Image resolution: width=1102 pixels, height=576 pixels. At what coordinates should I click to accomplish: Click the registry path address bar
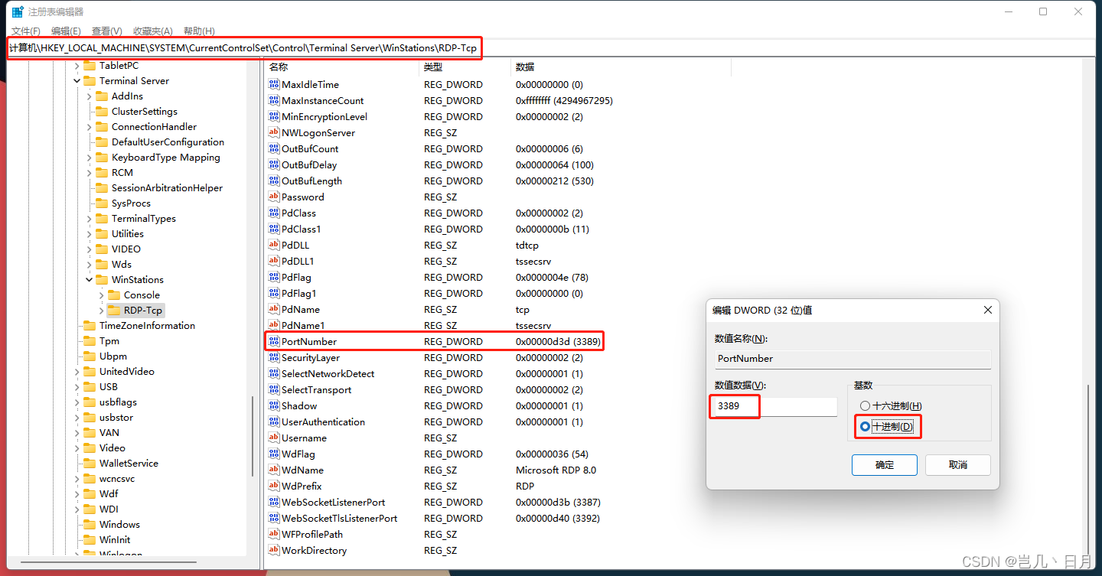tap(551, 48)
